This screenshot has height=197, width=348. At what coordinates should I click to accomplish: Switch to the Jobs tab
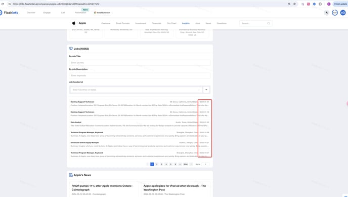(198, 23)
